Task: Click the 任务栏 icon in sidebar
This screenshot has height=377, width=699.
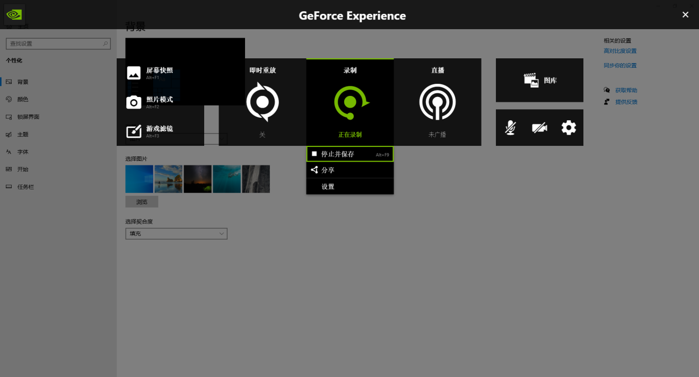Action: pyautogui.click(x=8, y=187)
